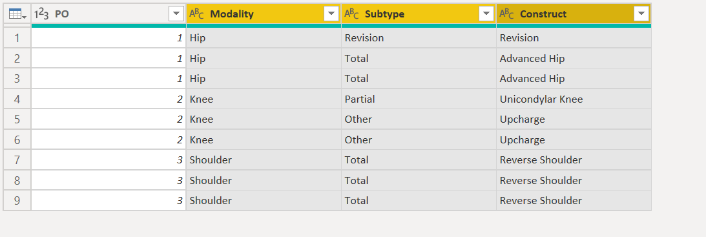Click 'Reverse Shoulder' in row 8
The height and width of the screenshot is (237, 706).
(574, 180)
